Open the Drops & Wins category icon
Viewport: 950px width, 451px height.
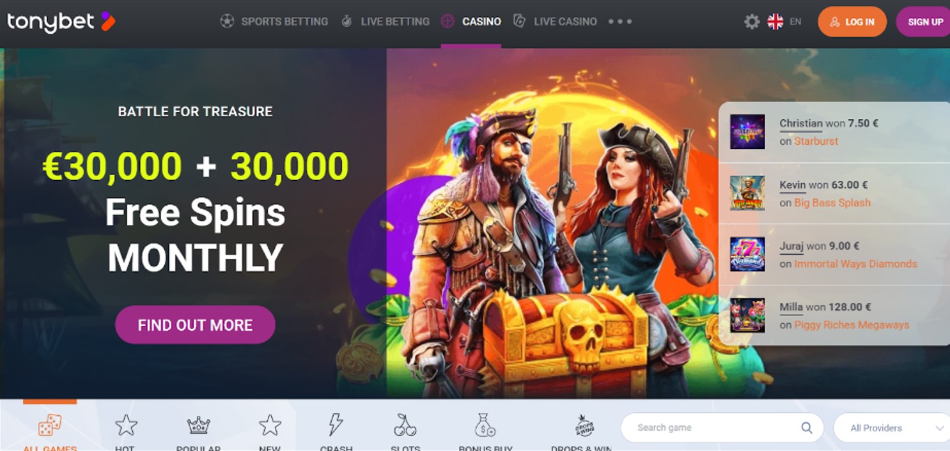tap(584, 425)
